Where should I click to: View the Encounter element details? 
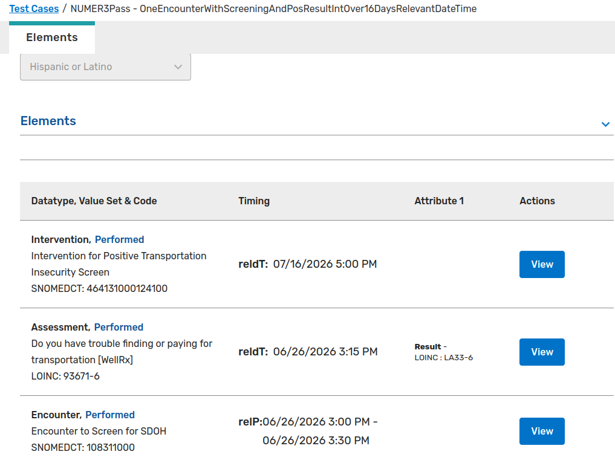coord(541,431)
